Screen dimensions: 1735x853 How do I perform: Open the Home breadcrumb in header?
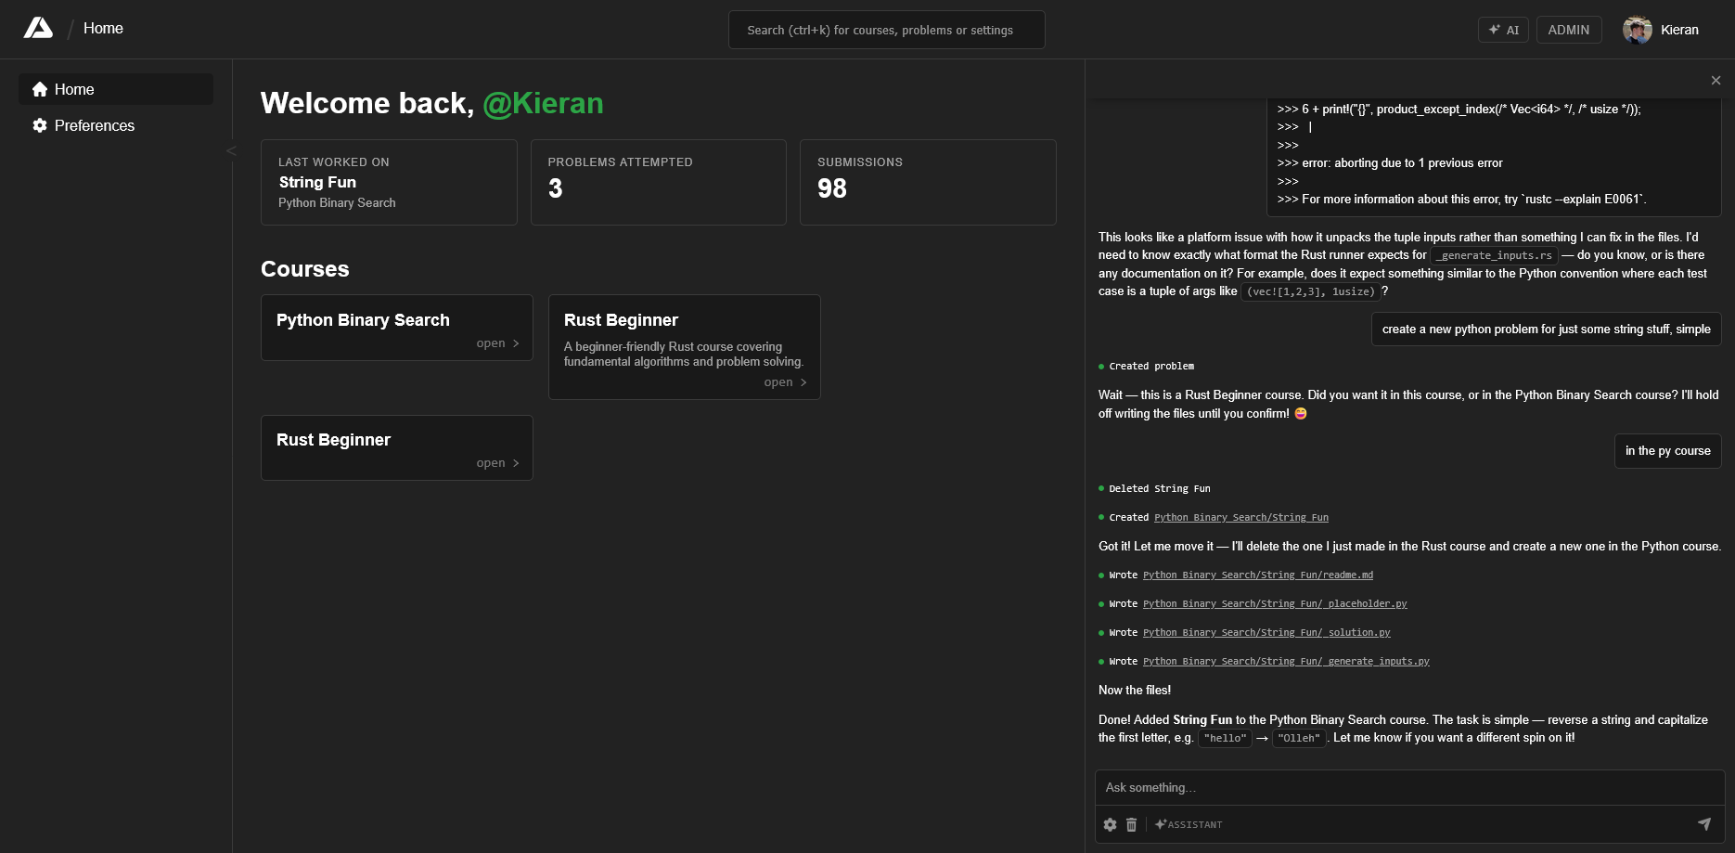[103, 29]
